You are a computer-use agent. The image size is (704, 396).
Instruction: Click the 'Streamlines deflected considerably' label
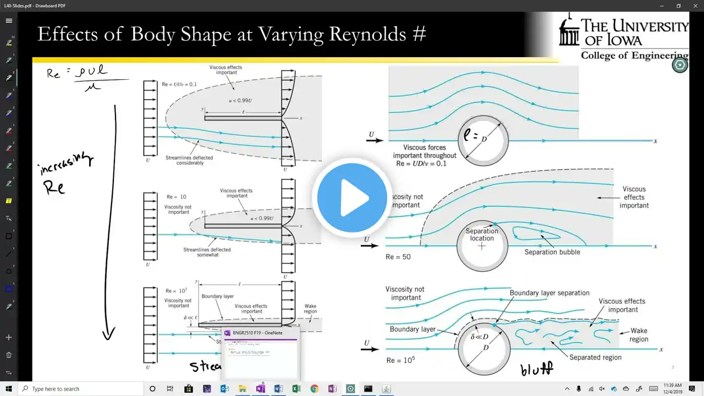tap(189, 161)
